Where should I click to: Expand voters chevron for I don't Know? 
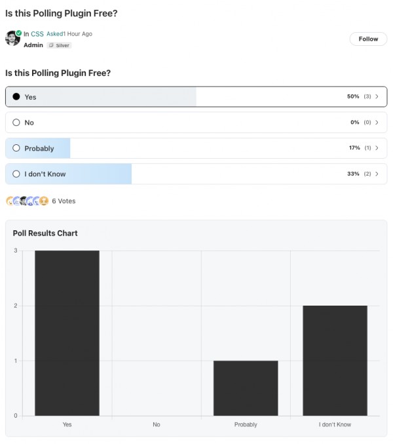pyautogui.click(x=377, y=174)
